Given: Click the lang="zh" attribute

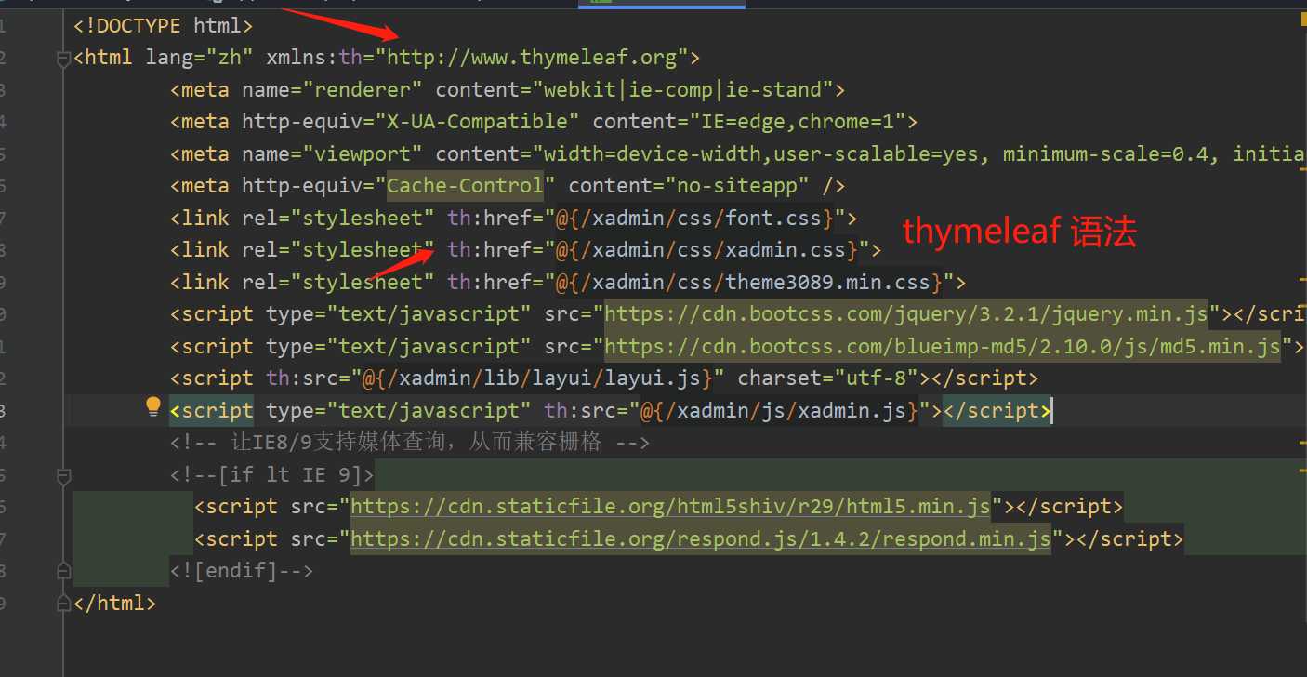Looking at the screenshot, I should [200, 58].
